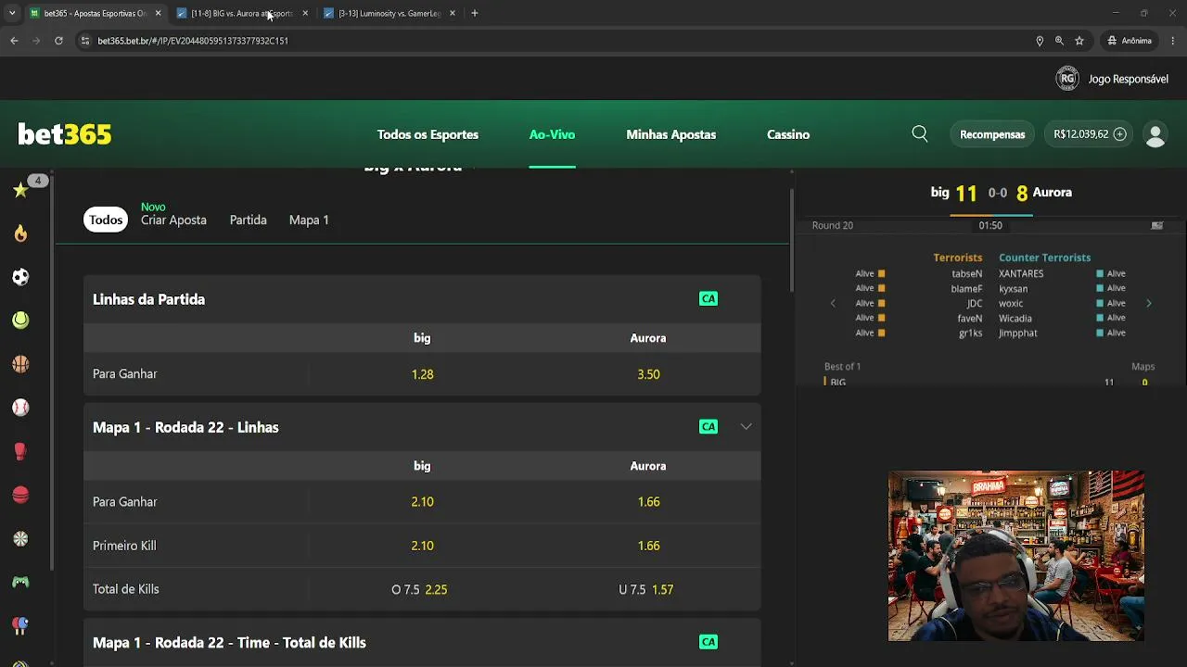Show next scoreboard panel with right chevron

tap(1149, 303)
